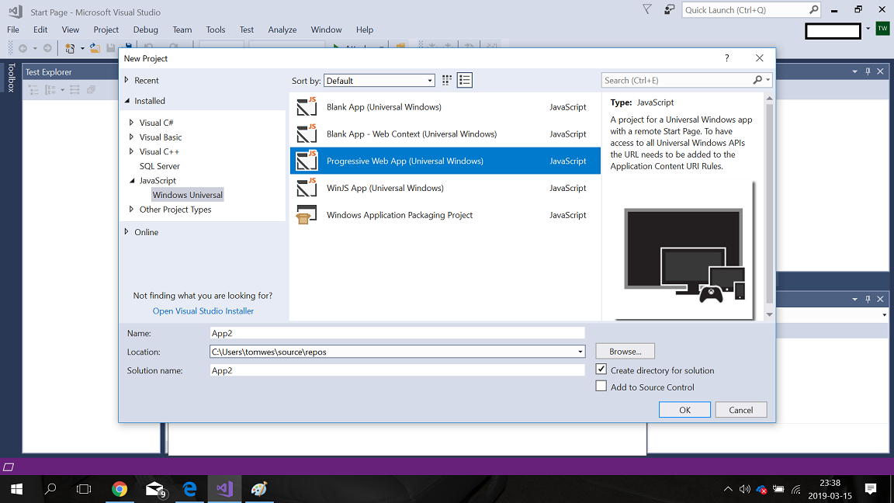Expand the Online node

pos(126,231)
